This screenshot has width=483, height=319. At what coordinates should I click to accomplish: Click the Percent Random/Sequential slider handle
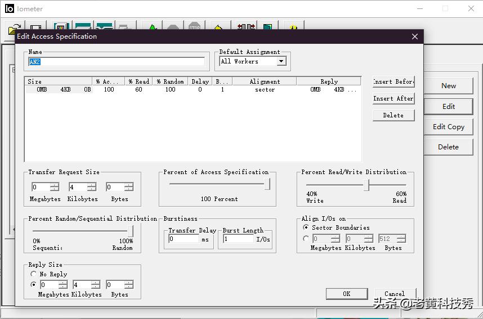point(130,231)
